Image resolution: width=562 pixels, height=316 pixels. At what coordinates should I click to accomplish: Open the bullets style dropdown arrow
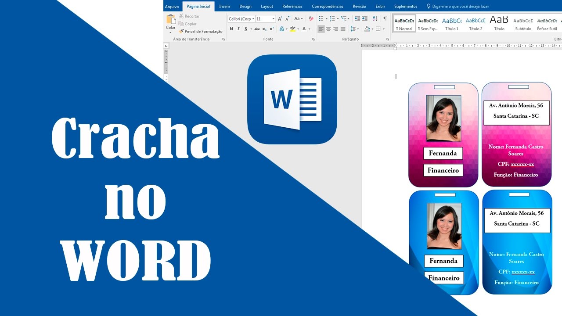click(326, 19)
